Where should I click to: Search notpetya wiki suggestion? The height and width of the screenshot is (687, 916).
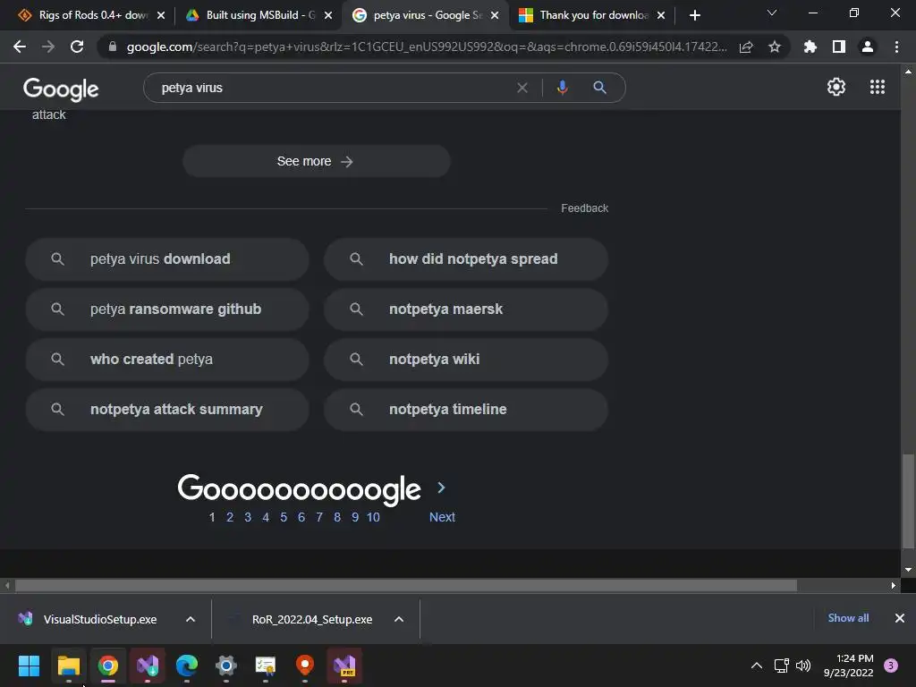(x=466, y=360)
